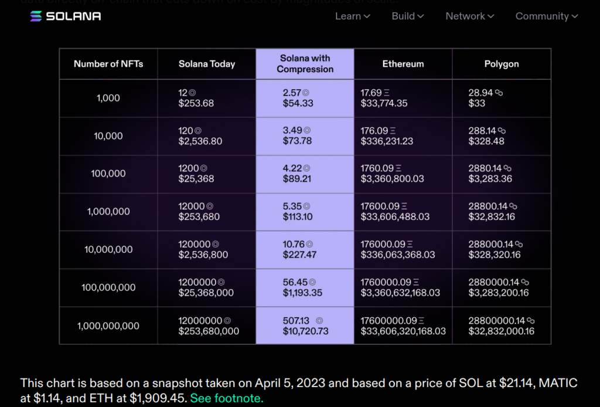Follow the See footnote link
This screenshot has width=600, height=407.
pyautogui.click(x=227, y=398)
